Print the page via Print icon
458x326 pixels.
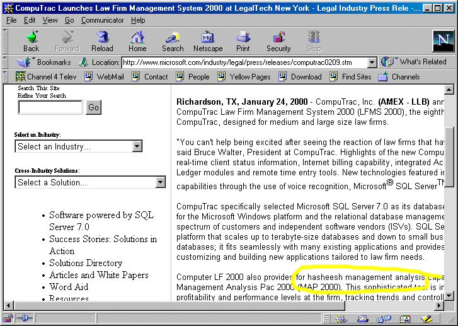[x=243, y=41]
